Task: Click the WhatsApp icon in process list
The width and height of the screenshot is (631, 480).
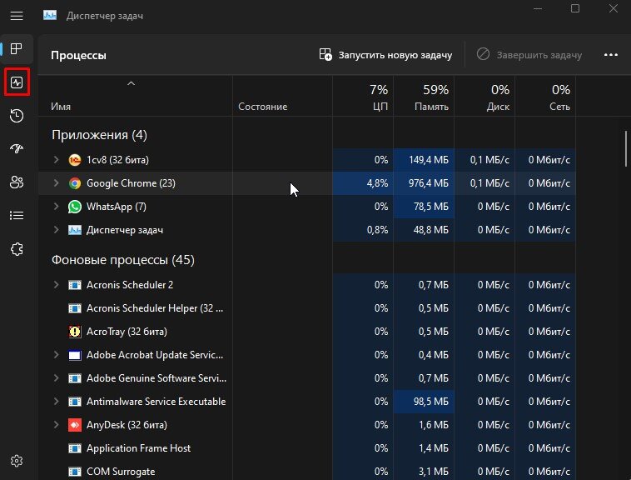Action: pos(74,207)
